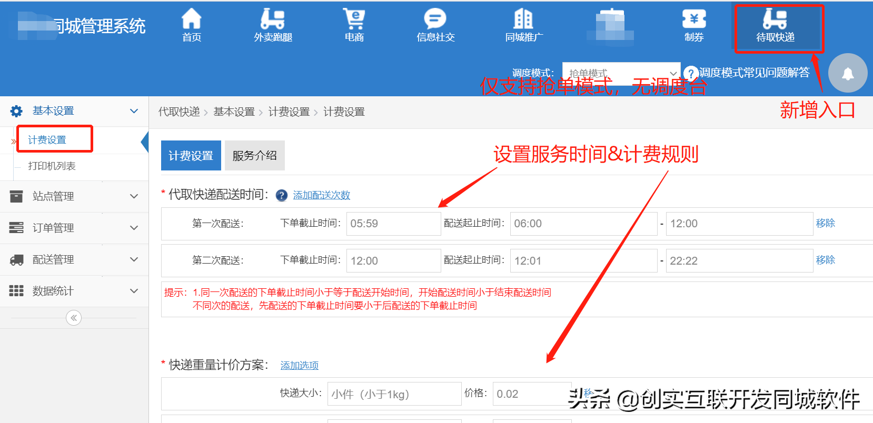
Task: Click the gear icon next to 基本设置
Action: (x=16, y=111)
